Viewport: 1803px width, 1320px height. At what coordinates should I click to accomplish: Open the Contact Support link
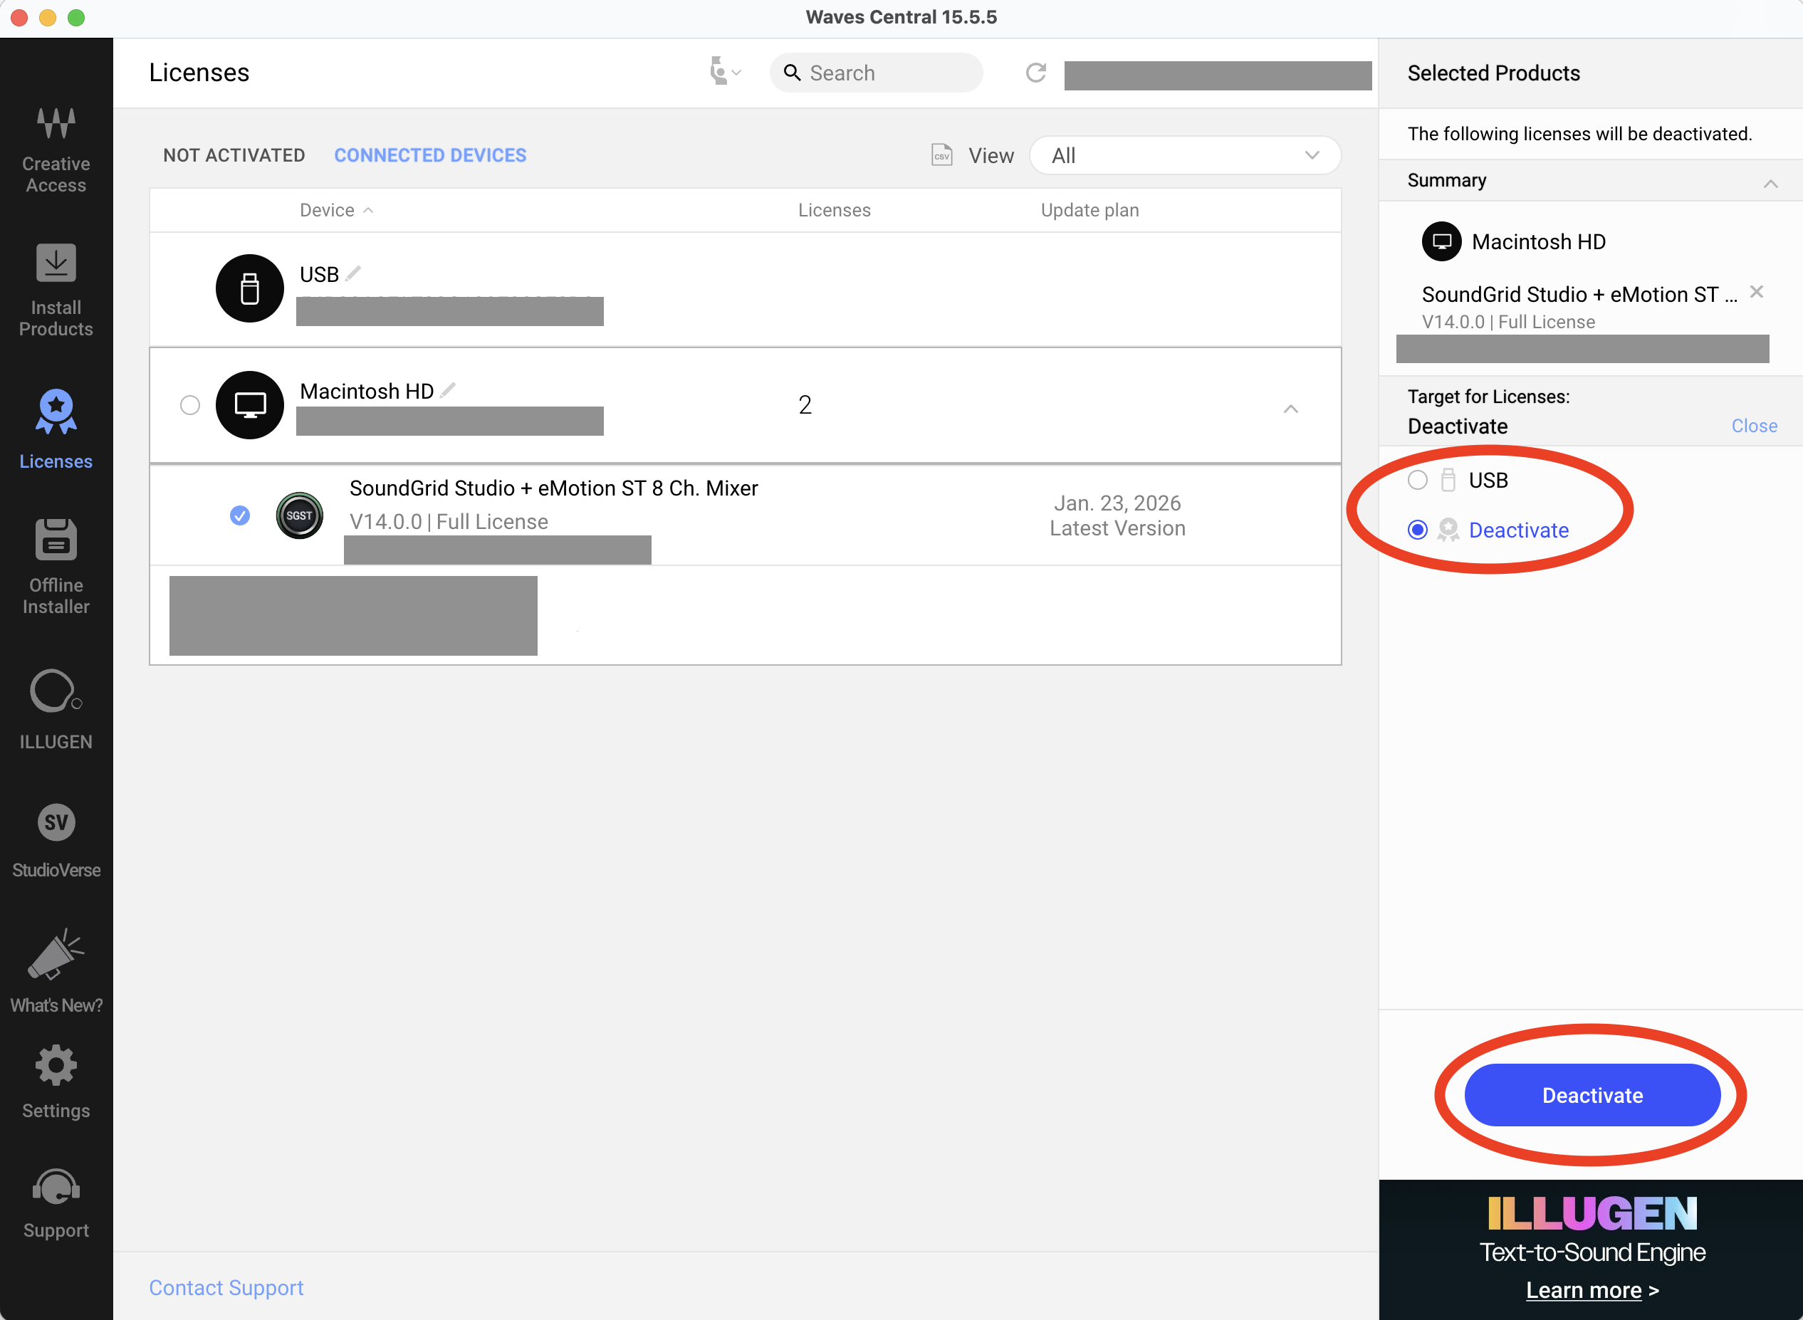click(226, 1287)
